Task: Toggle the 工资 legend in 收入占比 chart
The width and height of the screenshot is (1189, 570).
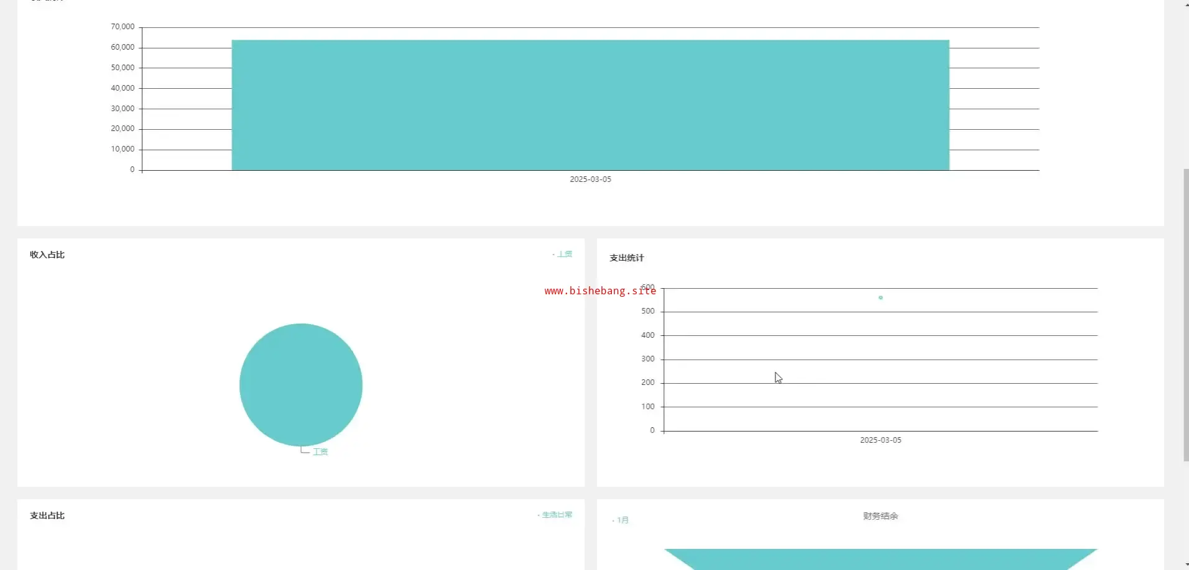Action: pos(563,254)
